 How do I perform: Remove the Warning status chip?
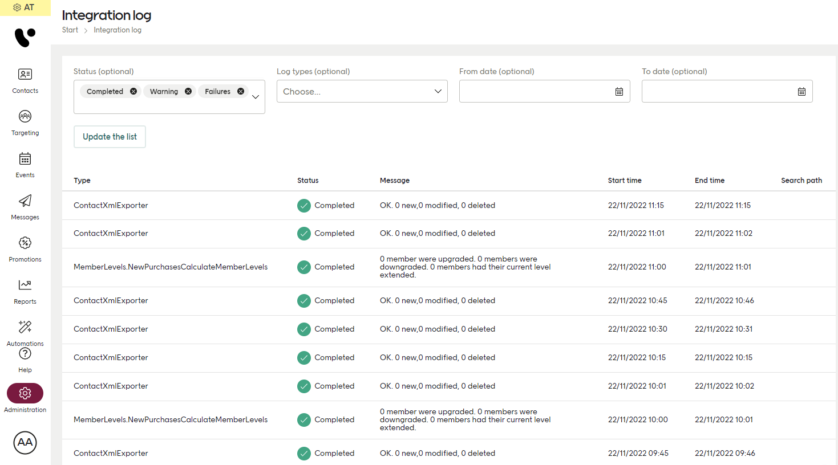click(187, 91)
